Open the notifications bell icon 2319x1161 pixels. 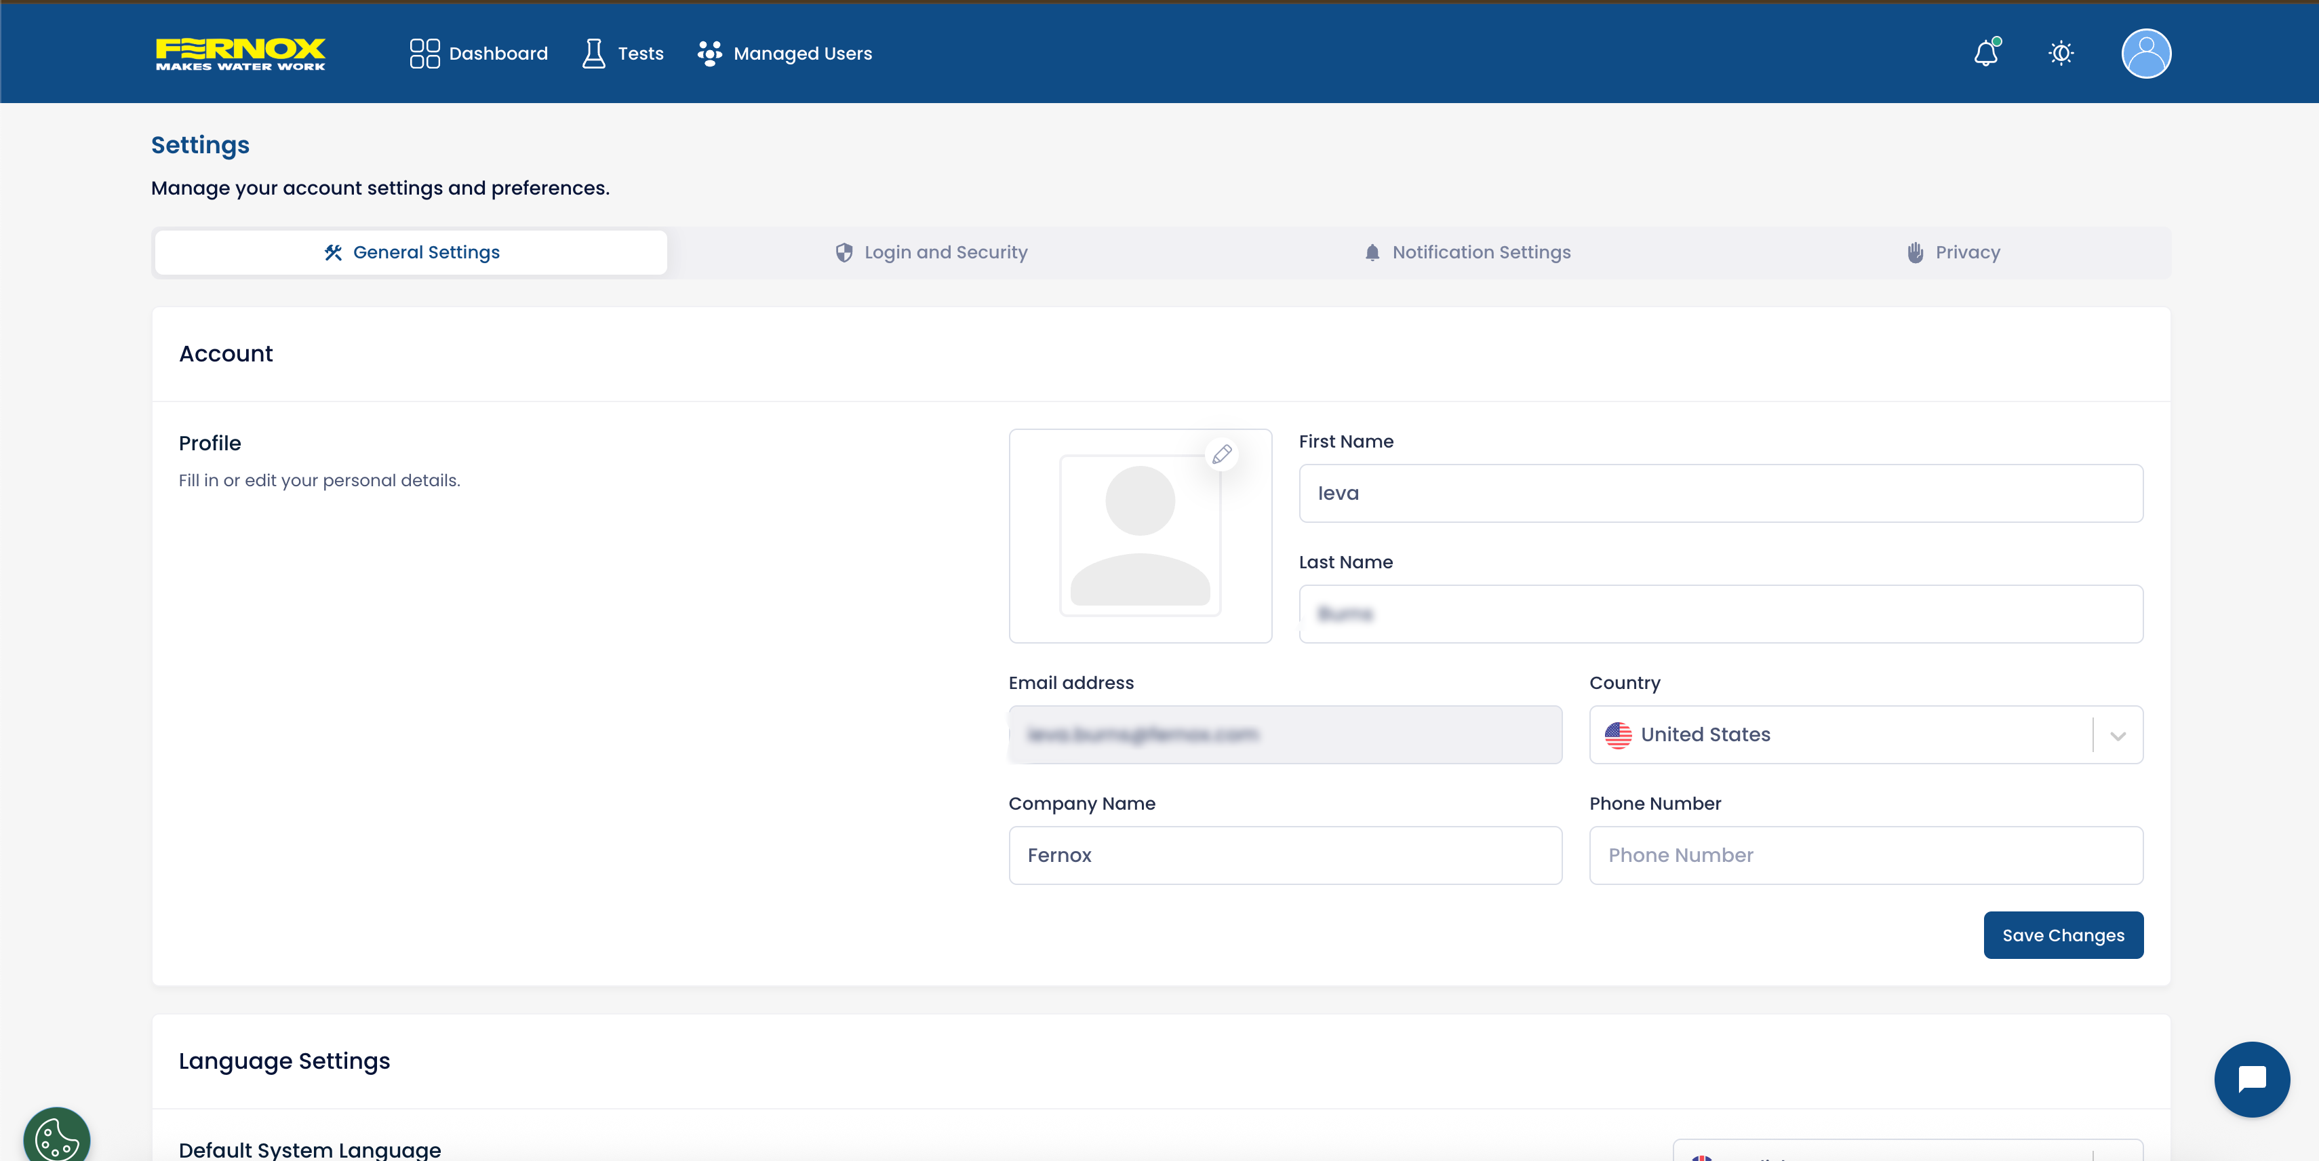(x=1986, y=53)
